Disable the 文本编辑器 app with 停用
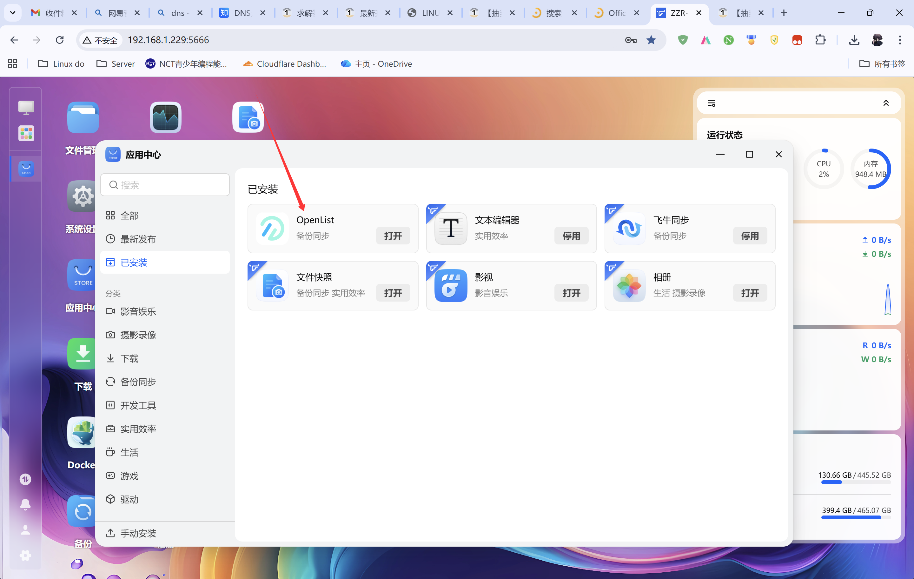Viewport: 914px width, 579px height. (571, 236)
